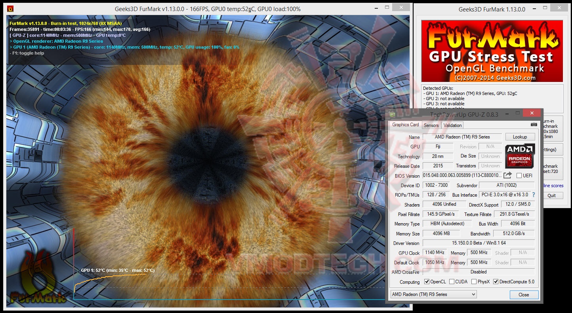Click the Technology value "28 nm"
Viewport: 572px width, 313px height.
(x=438, y=156)
